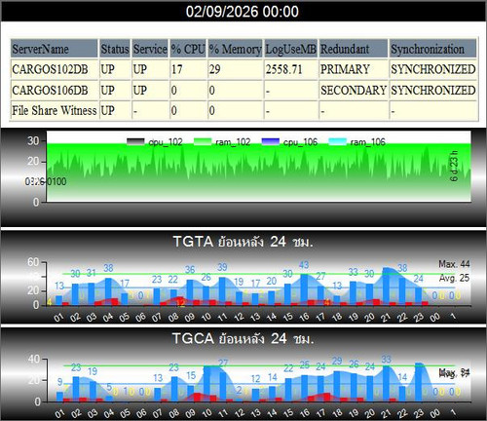
Task: Click SYNCHRONIZED in the CARGOS102DB row
Action: pyautogui.click(x=433, y=69)
